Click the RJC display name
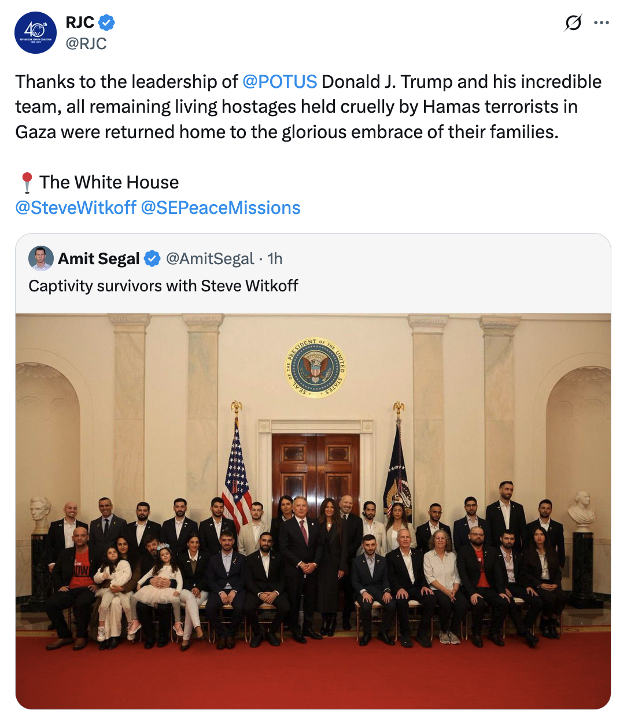 pos(80,23)
